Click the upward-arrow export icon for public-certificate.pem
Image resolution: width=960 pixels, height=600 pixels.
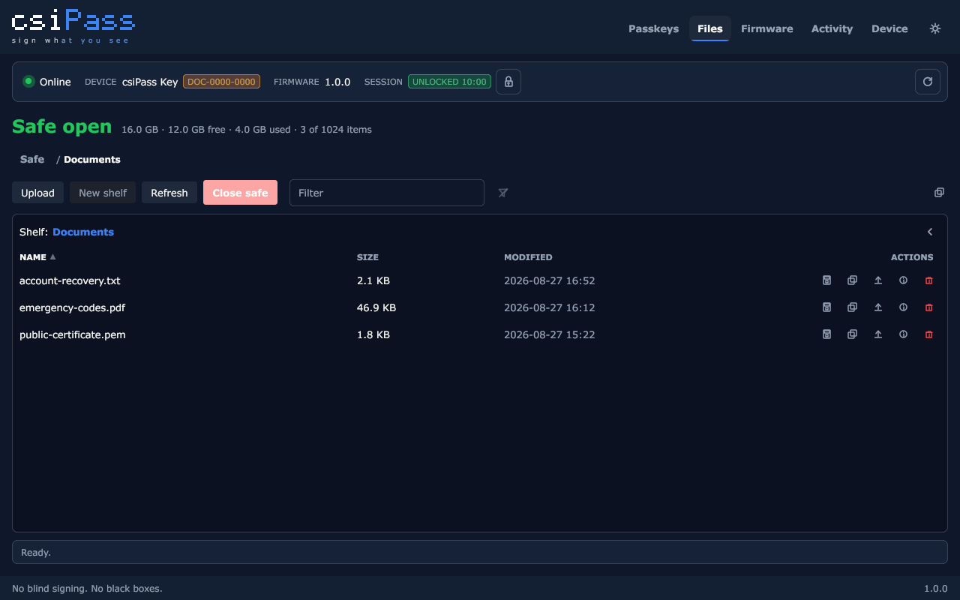pos(877,334)
